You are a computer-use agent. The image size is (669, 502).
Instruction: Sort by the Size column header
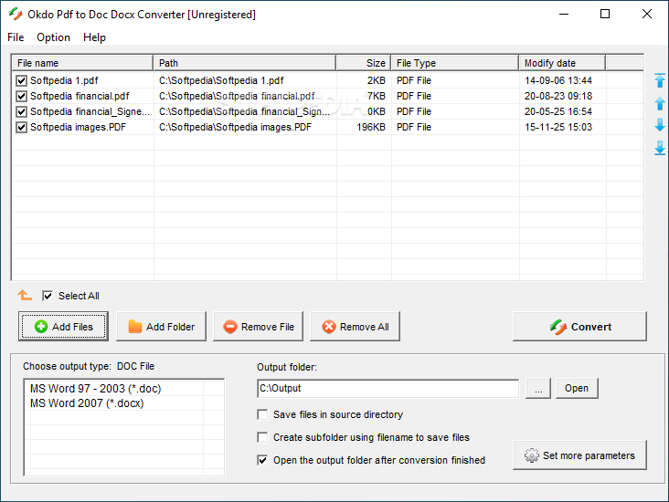pos(364,63)
